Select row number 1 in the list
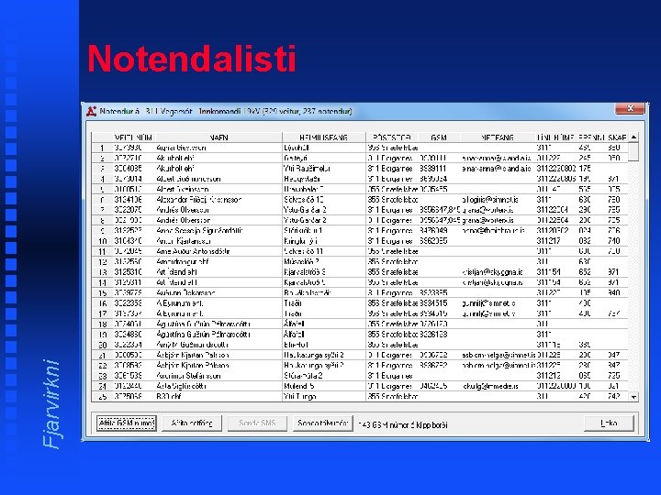 click(102, 148)
